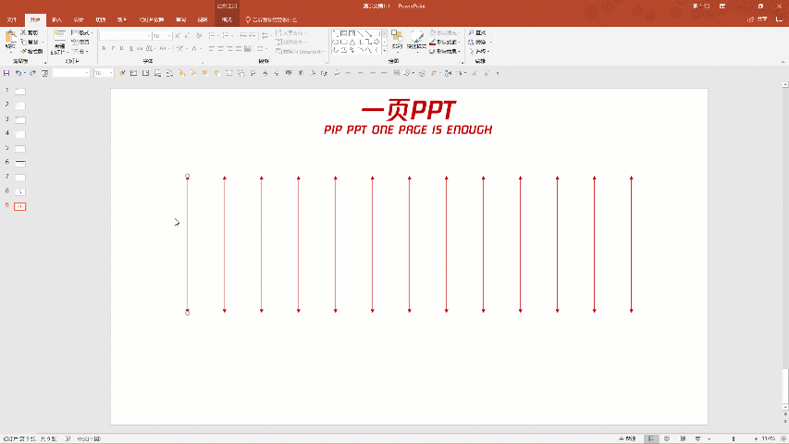
Task: Adjust the zoom slider in status bar
Action: (x=733, y=438)
